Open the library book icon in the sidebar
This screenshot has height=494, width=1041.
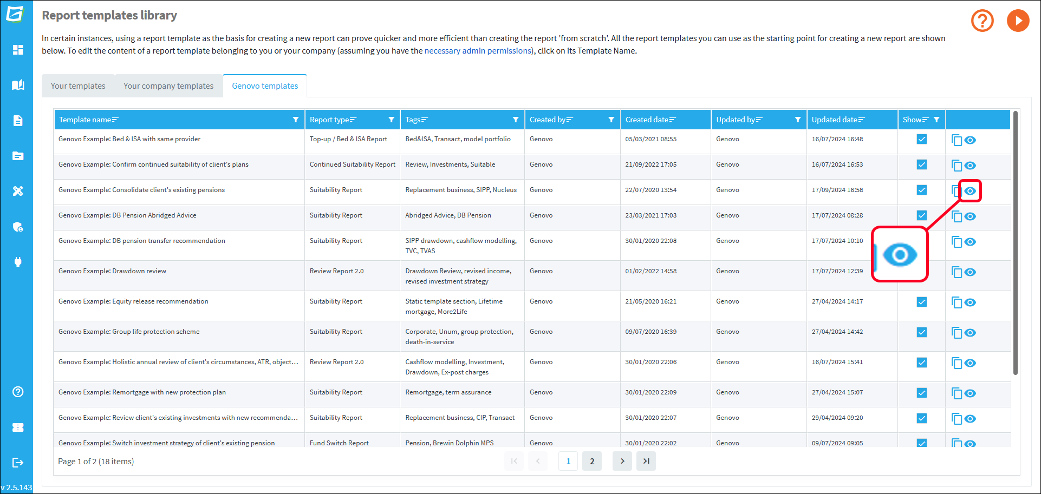[x=18, y=85]
